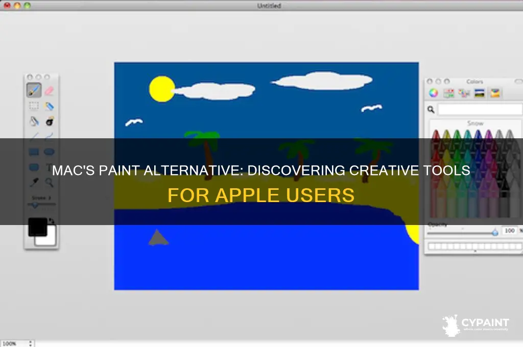Zoom the Untitled window with green button

(27, 5)
